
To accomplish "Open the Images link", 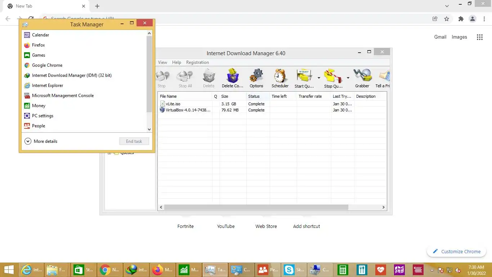I will (x=459, y=37).
